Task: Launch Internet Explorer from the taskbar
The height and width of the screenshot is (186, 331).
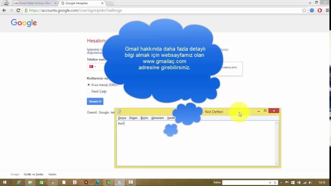Action: tap(19, 182)
